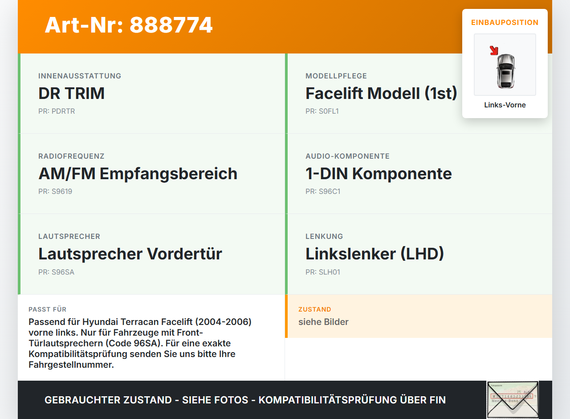570x419 pixels.
Task: Click the red arrow on car diagram
Action: 494,50
